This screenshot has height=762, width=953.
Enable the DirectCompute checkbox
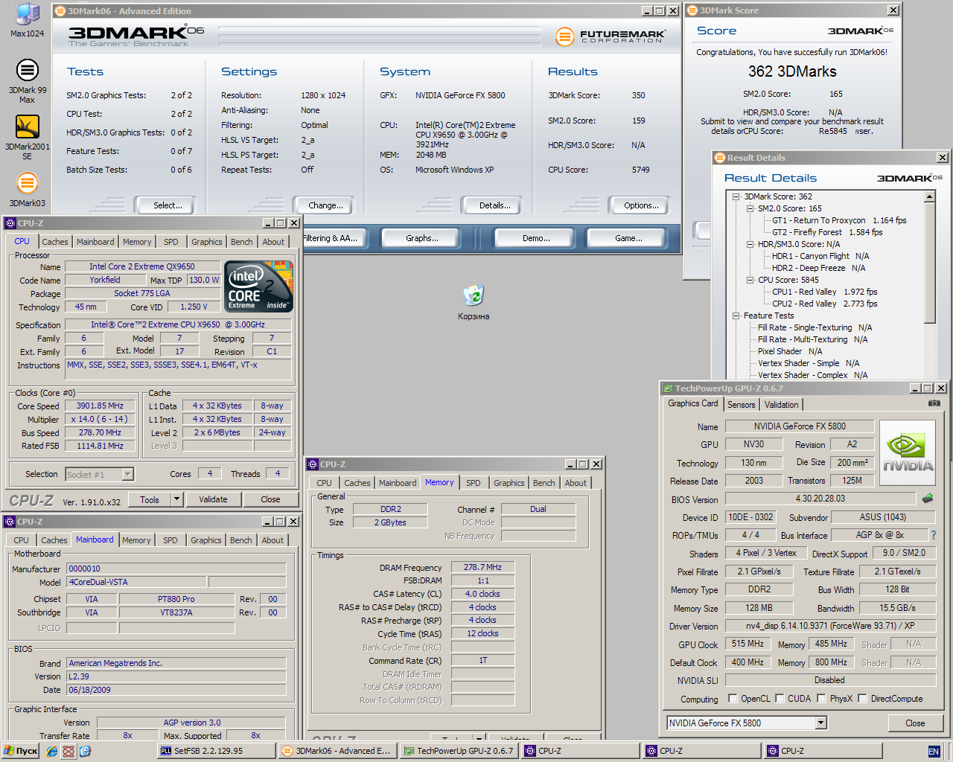pos(862,699)
